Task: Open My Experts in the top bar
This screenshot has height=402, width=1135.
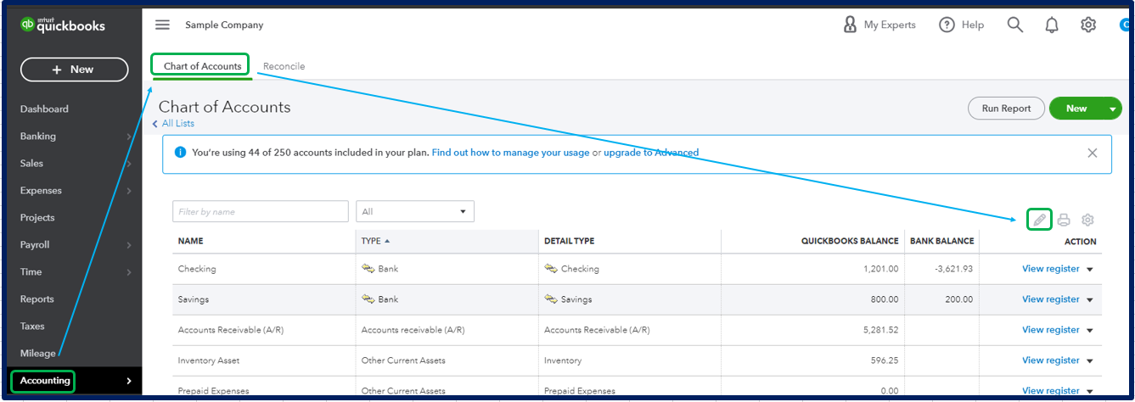Action: click(879, 25)
